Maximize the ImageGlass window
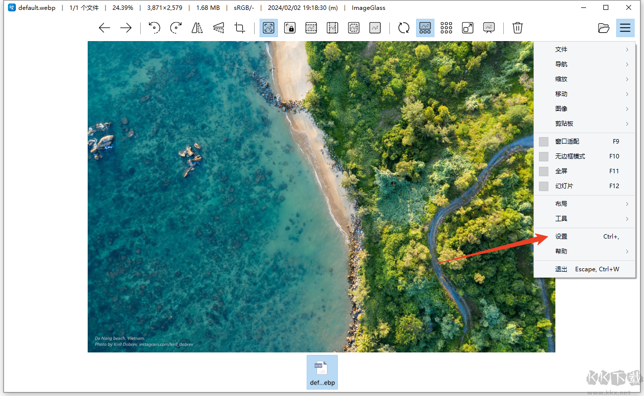 606,7
